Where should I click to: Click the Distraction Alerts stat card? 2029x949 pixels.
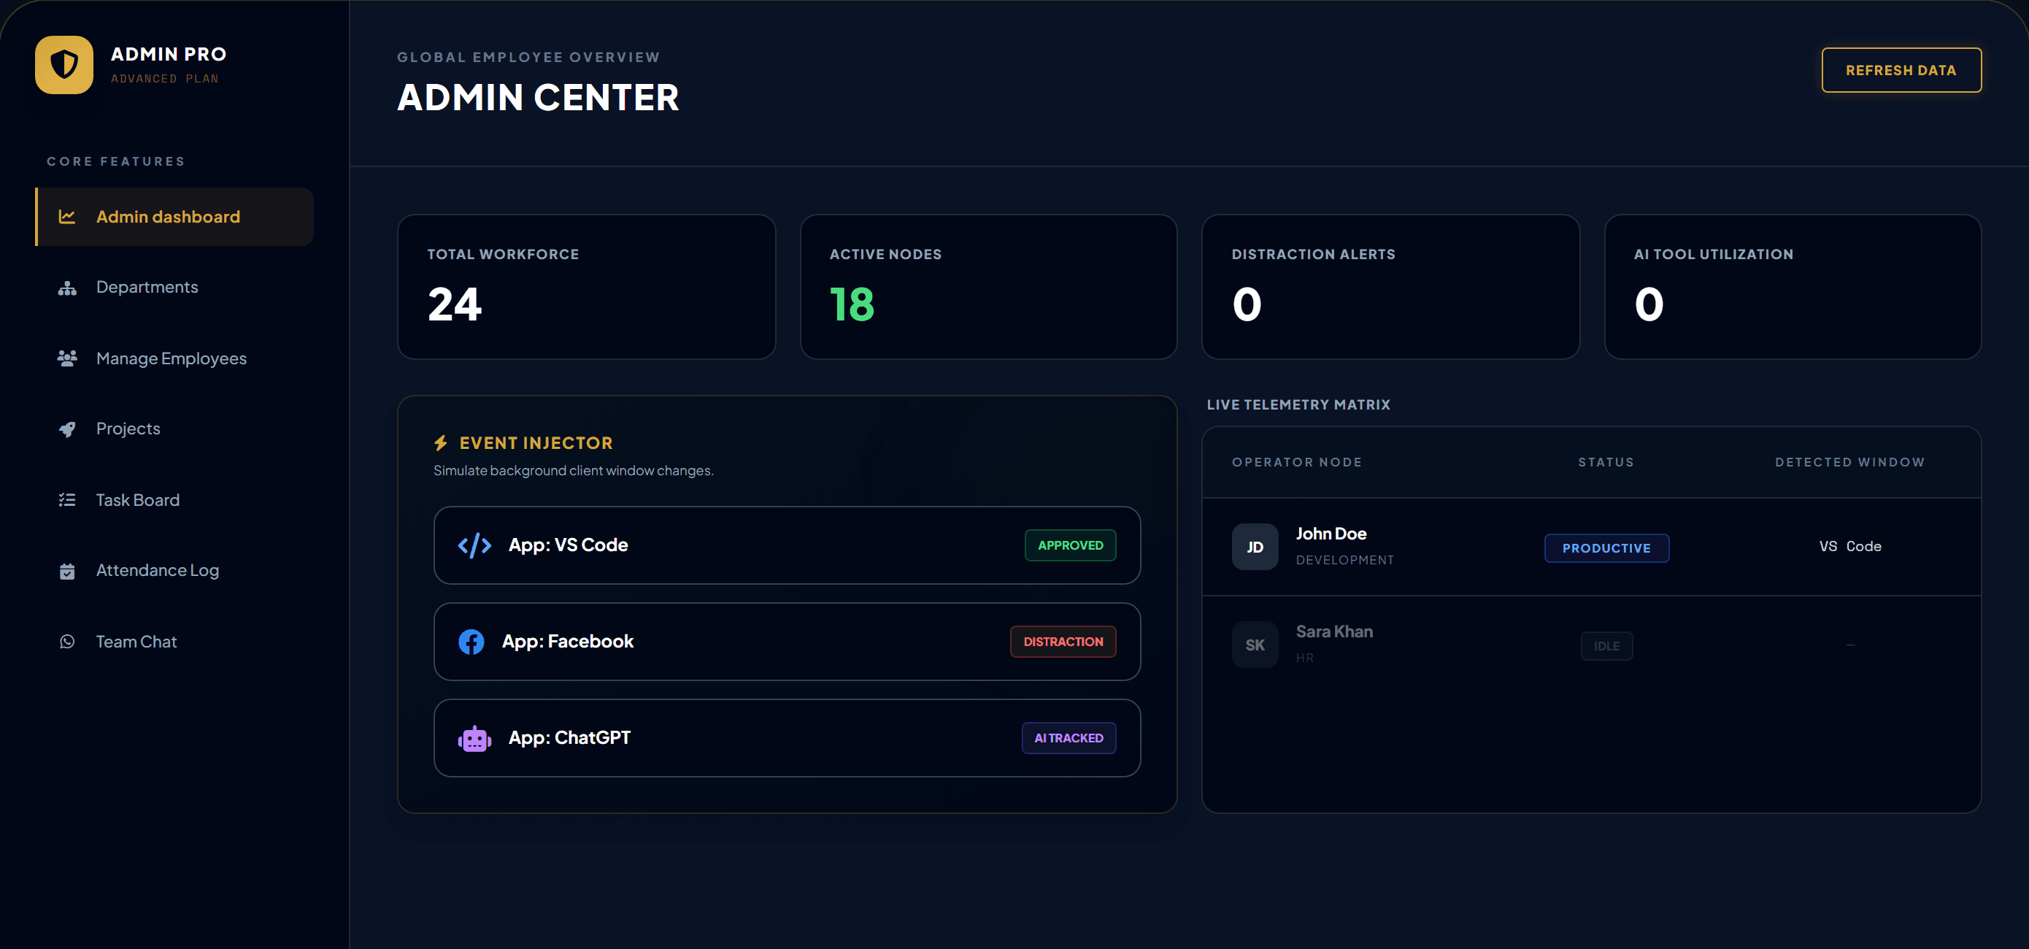1390,288
